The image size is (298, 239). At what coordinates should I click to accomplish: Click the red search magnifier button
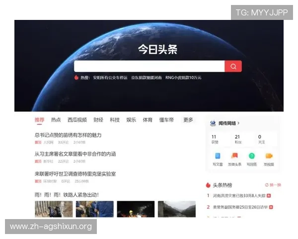(233, 66)
